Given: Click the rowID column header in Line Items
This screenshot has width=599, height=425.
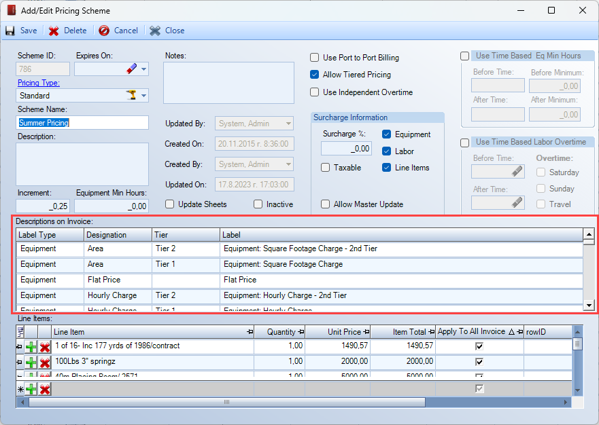Looking at the screenshot, I should point(548,332).
